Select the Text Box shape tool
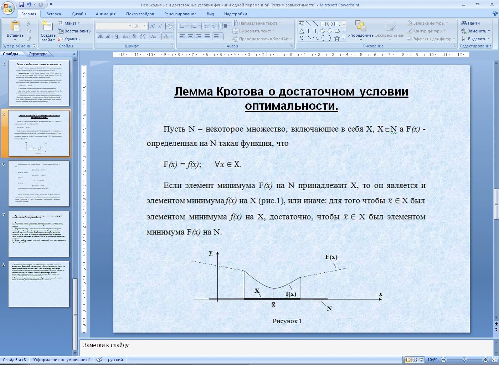Viewport: 499px width, 365px height. (x=301, y=24)
